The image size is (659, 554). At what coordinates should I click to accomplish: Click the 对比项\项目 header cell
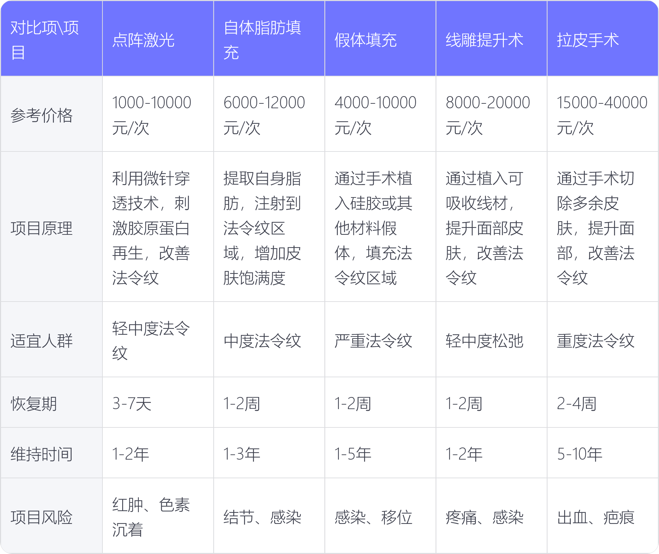(52, 38)
